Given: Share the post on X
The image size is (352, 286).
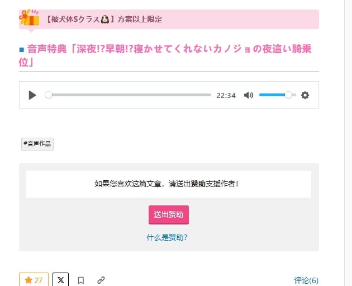Looking at the screenshot, I should point(60,280).
